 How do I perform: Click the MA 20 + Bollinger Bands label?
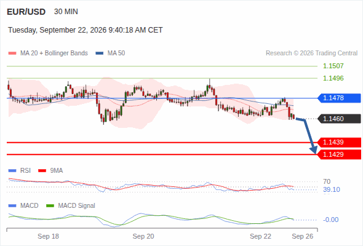54,54
